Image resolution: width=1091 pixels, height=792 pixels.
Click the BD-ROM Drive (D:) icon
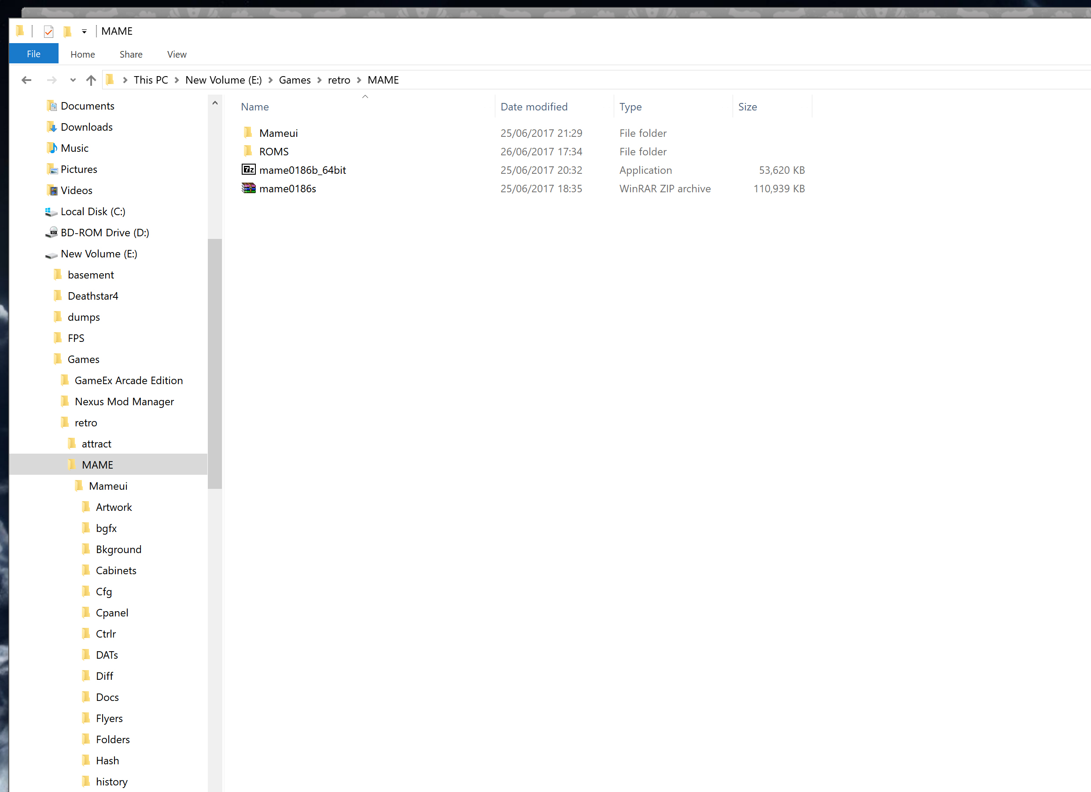(x=52, y=233)
